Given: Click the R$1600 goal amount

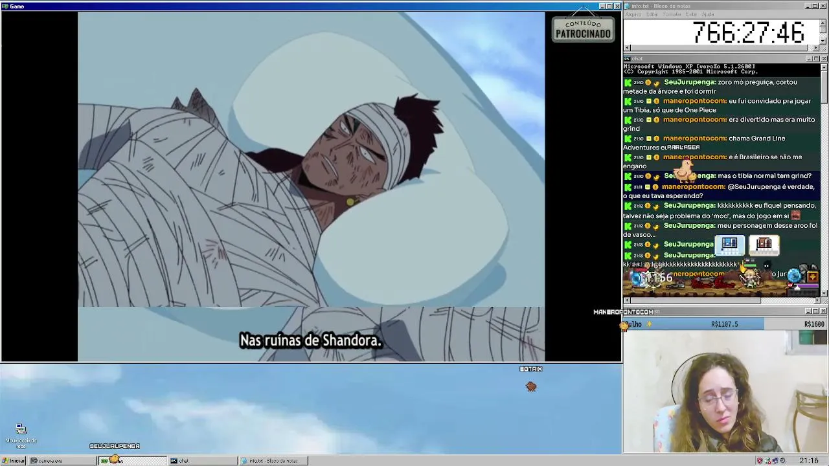Looking at the screenshot, I should (x=814, y=324).
